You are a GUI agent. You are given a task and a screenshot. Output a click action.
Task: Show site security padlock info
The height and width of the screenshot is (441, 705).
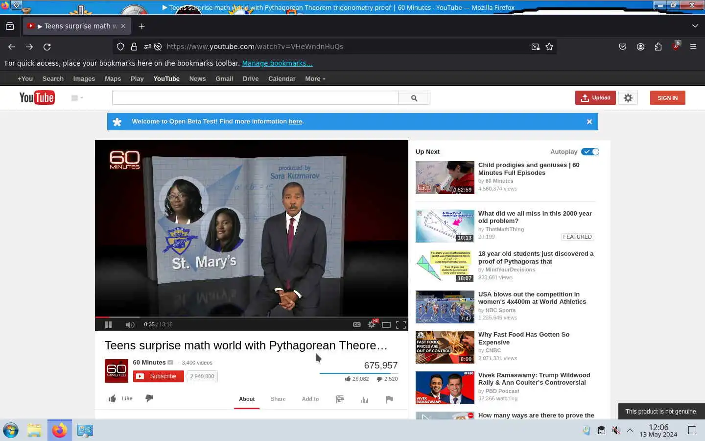[x=134, y=47]
